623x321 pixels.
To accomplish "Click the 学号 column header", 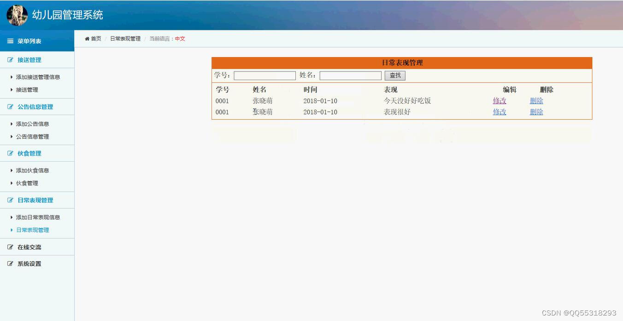I will click(x=223, y=90).
